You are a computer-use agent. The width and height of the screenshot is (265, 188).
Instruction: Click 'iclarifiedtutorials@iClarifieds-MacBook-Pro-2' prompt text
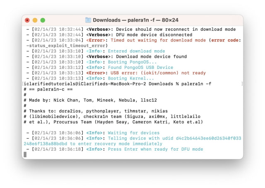(85, 84)
